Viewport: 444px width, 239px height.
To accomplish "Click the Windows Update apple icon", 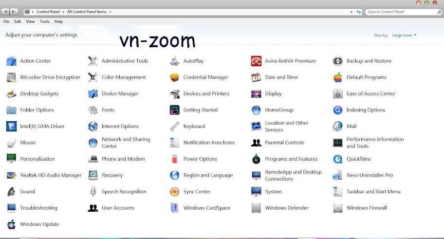I will pyautogui.click(x=11, y=224).
